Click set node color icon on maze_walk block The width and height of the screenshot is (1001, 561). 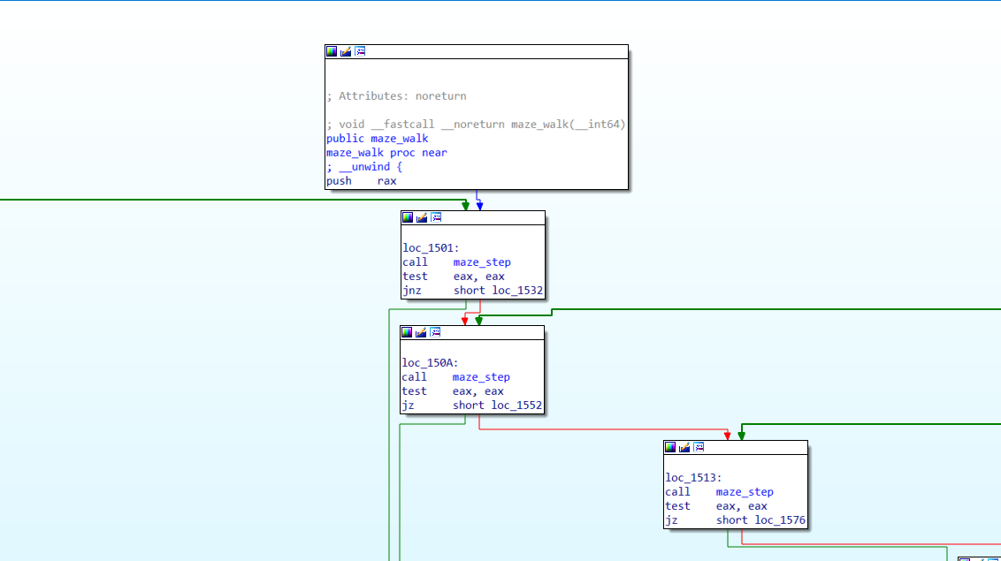pos(332,51)
